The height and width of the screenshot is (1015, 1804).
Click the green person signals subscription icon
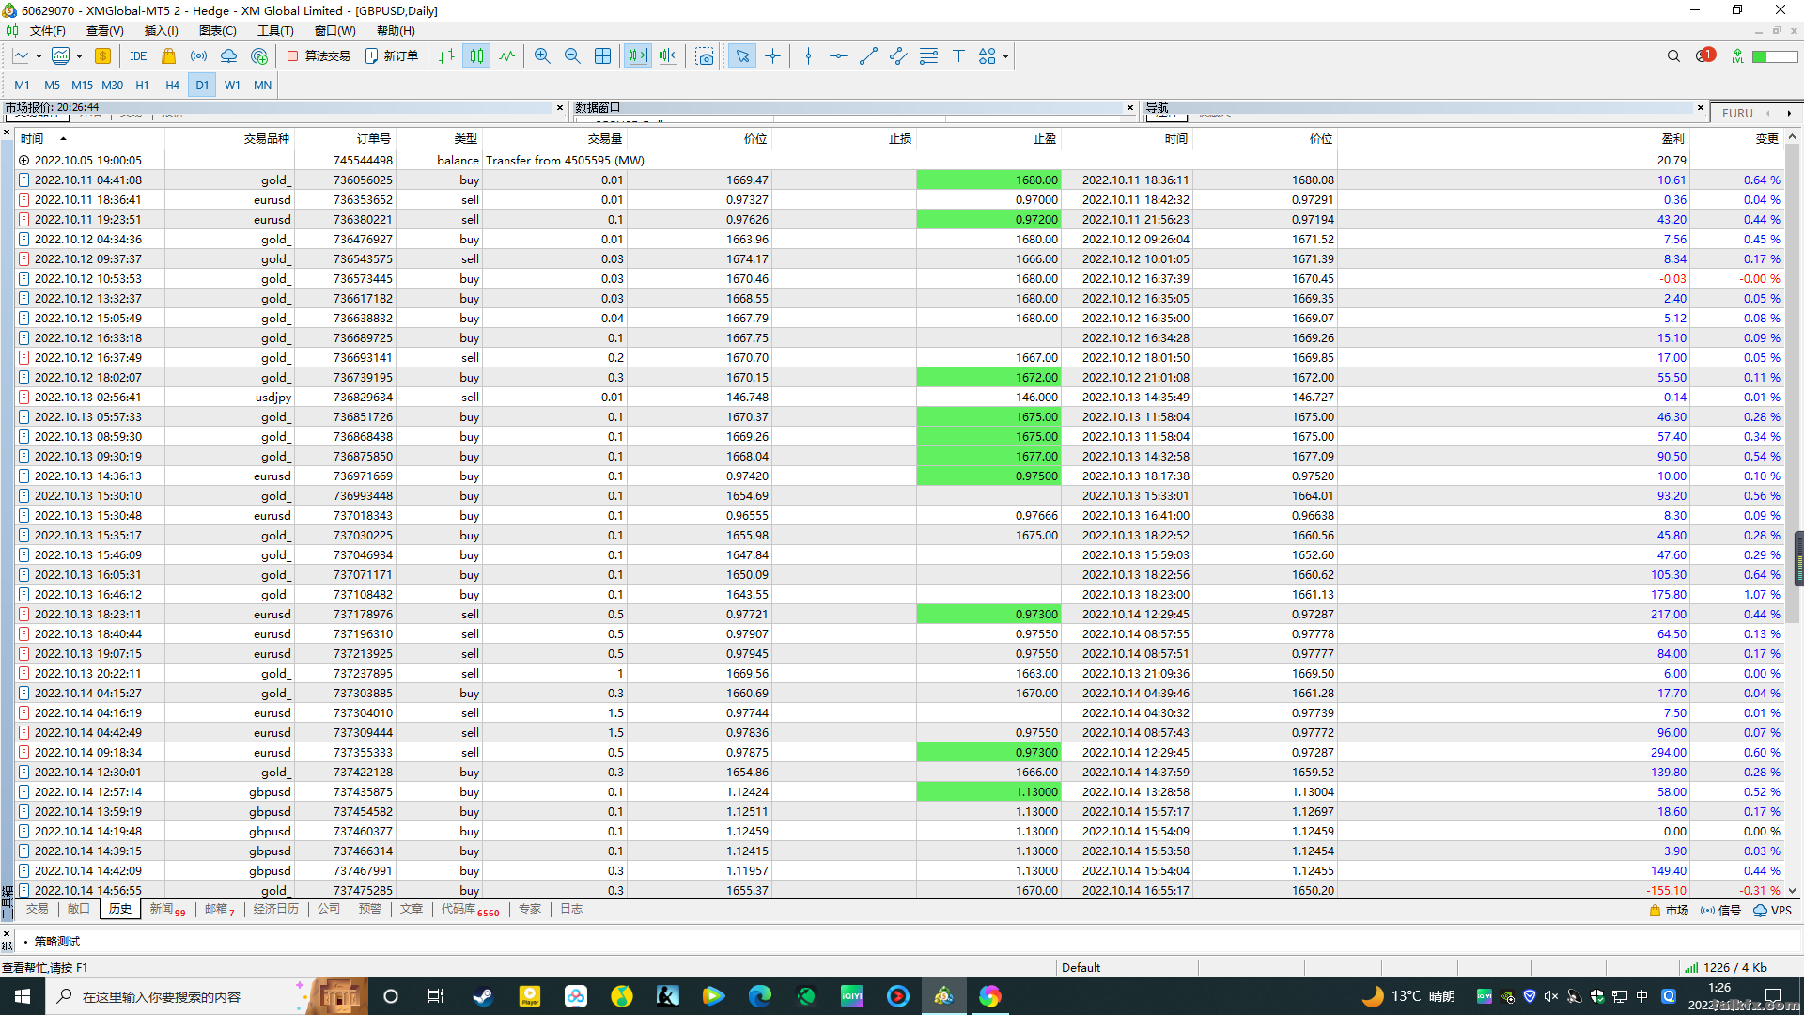pos(1737,56)
